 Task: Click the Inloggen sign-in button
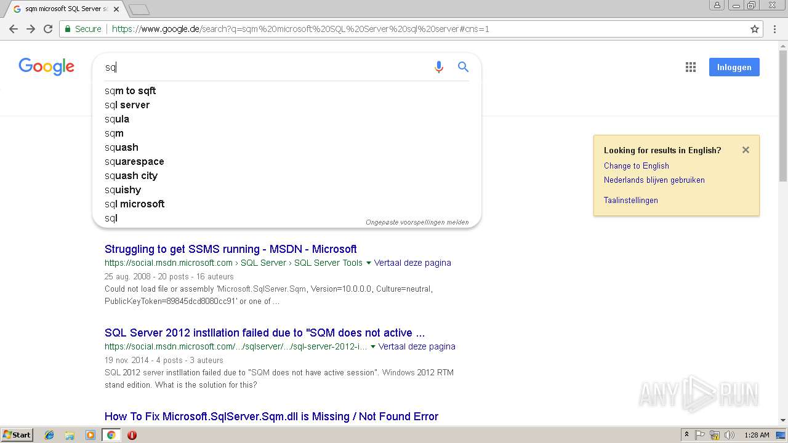point(734,67)
